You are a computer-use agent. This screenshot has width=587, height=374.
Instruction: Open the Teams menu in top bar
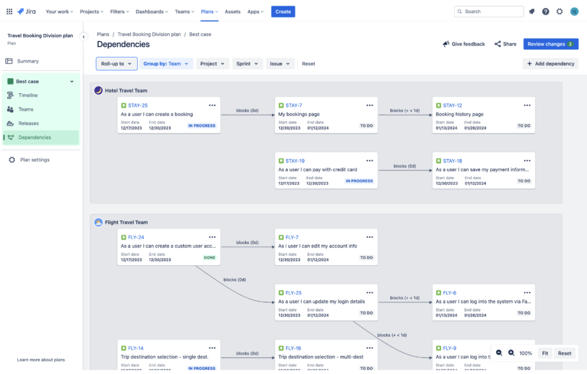click(x=184, y=12)
